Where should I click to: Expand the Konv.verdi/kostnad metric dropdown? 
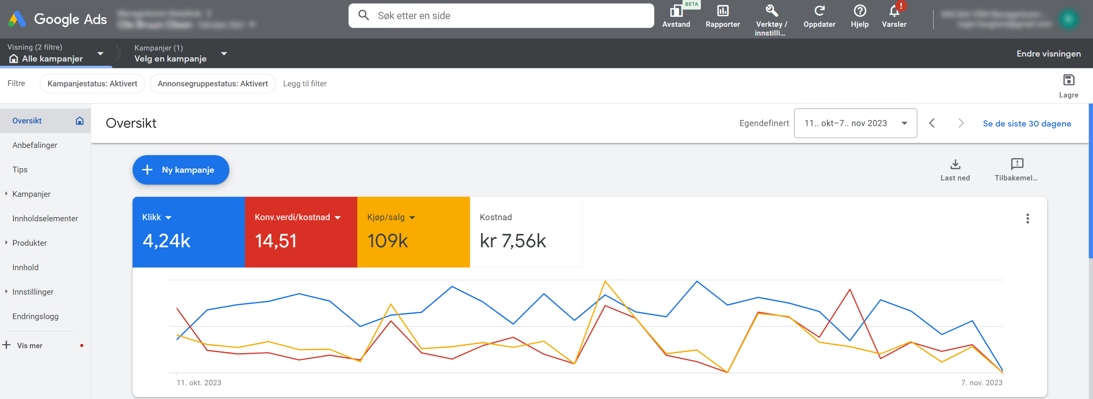pyautogui.click(x=338, y=218)
